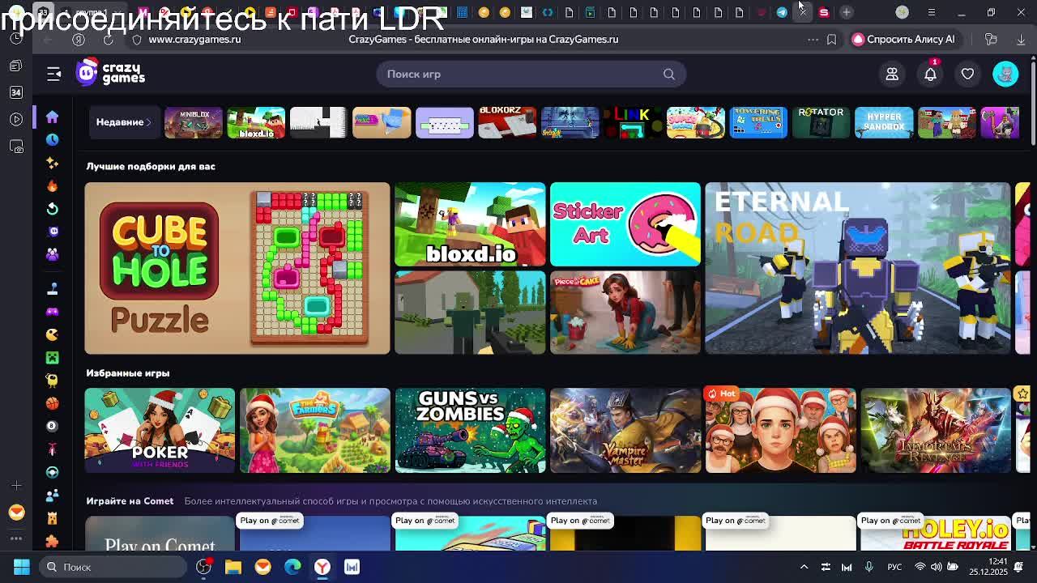The image size is (1037, 583).
Task: Click the search magnifier icon
Action: (x=669, y=74)
